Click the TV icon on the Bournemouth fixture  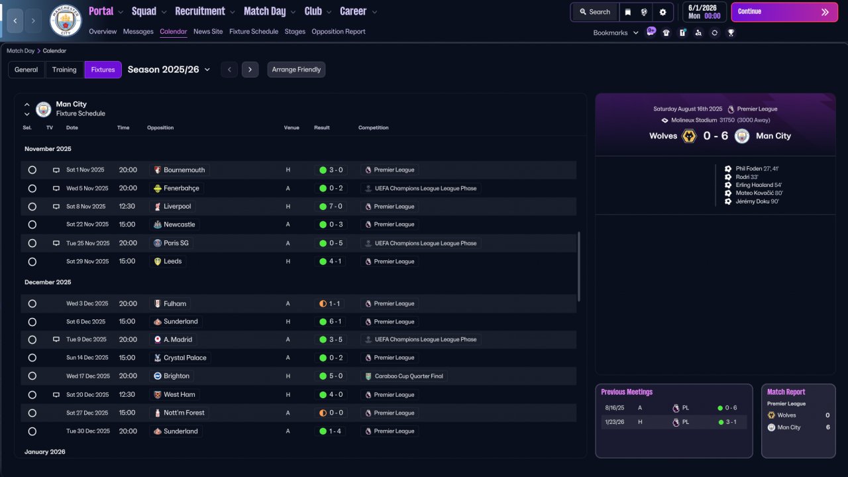[x=56, y=170]
